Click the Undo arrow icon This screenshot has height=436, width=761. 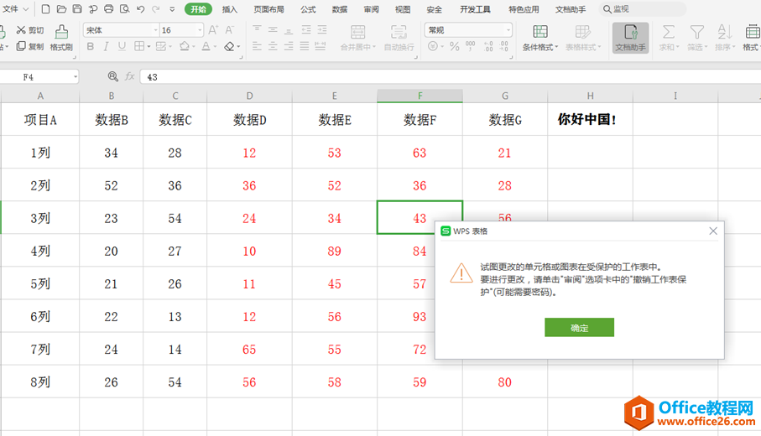coord(141,8)
